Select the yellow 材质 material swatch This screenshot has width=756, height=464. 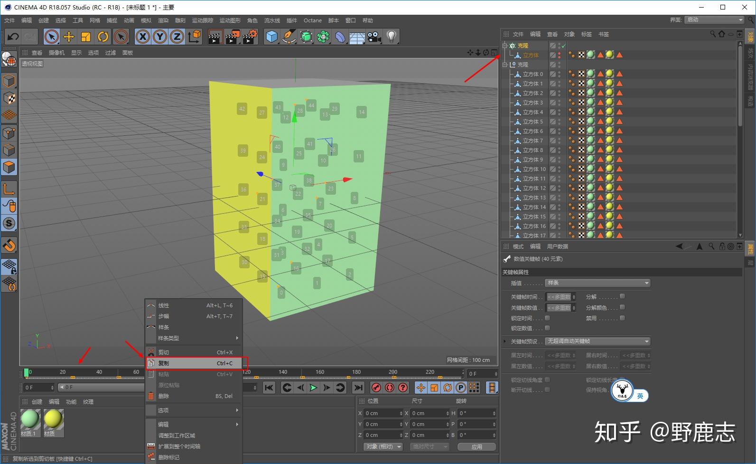tap(53, 421)
